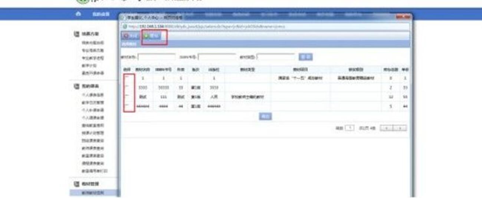Open the highlighted sidebar item under 教材管理

[x=93, y=193]
